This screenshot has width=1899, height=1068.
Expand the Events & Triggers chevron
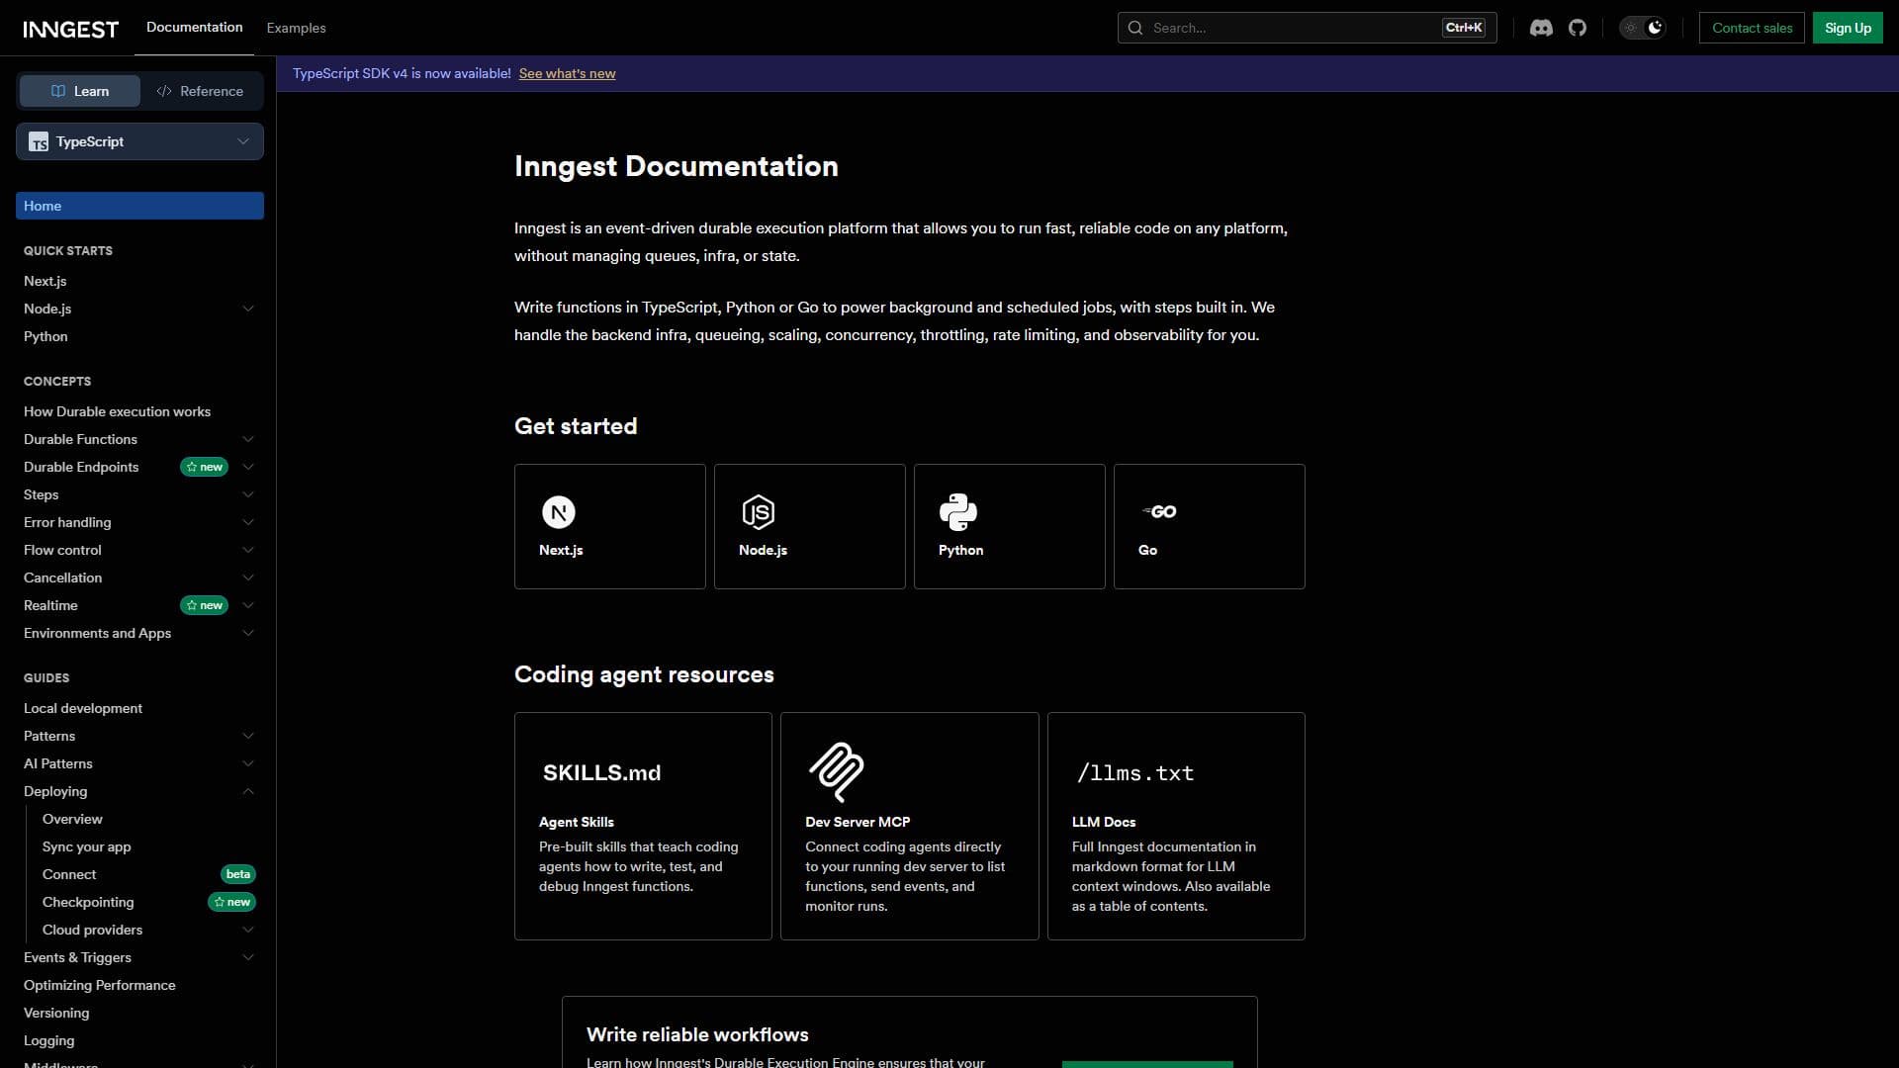point(248,957)
